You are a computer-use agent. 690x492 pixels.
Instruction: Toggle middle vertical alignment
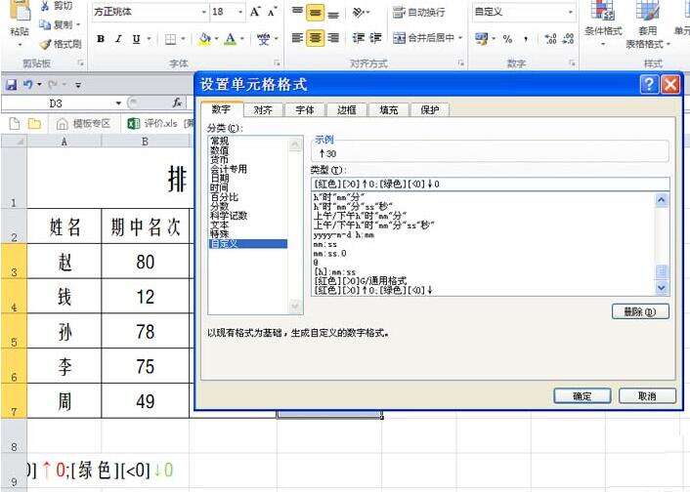[316, 13]
